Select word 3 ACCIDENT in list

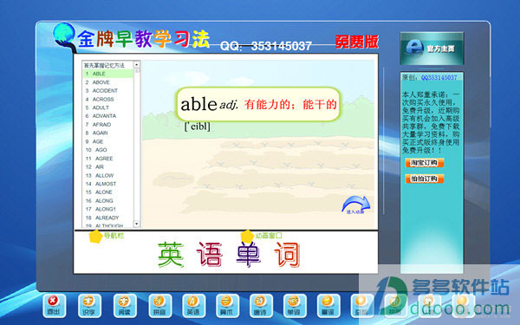point(107,90)
